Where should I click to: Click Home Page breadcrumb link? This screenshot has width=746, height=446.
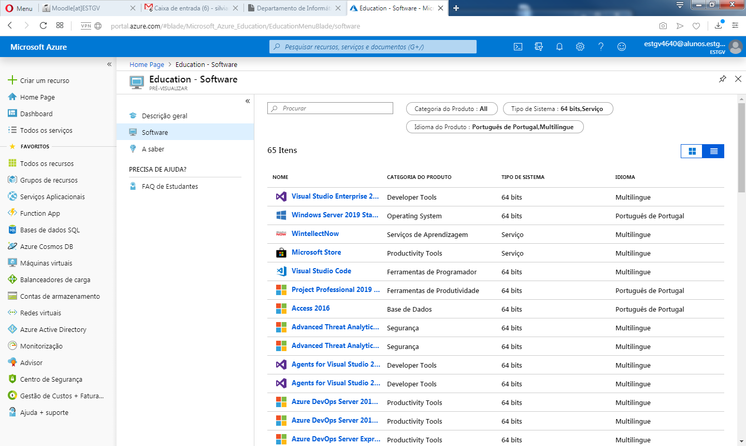click(147, 64)
